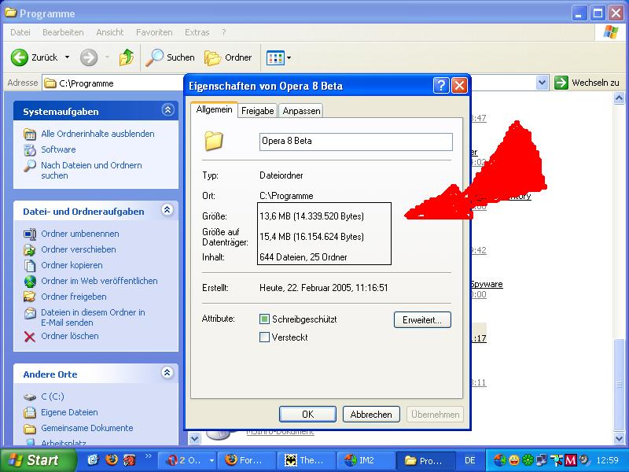Click the green Zurück back arrow

point(19,57)
